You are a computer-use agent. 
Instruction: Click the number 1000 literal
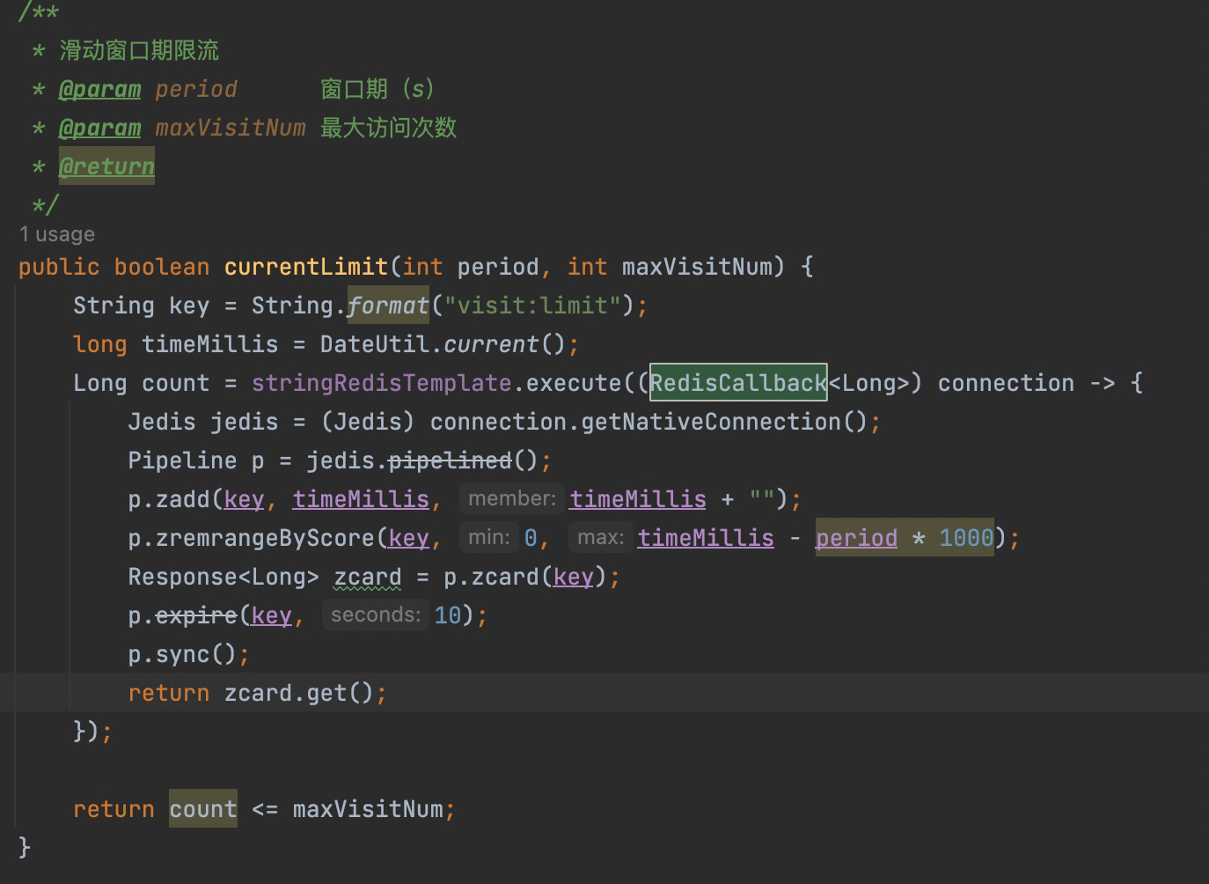(x=966, y=538)
